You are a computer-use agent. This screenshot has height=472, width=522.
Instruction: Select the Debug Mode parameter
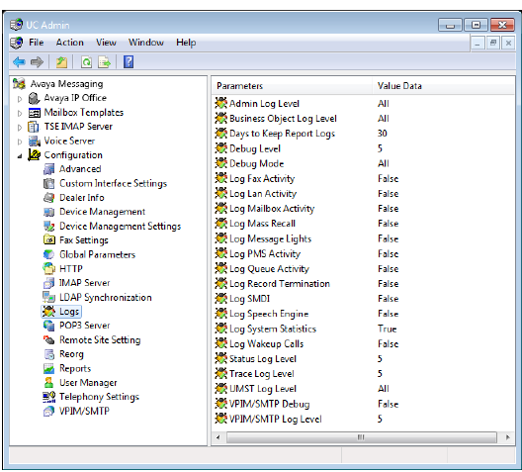click(x=256, y=163)
